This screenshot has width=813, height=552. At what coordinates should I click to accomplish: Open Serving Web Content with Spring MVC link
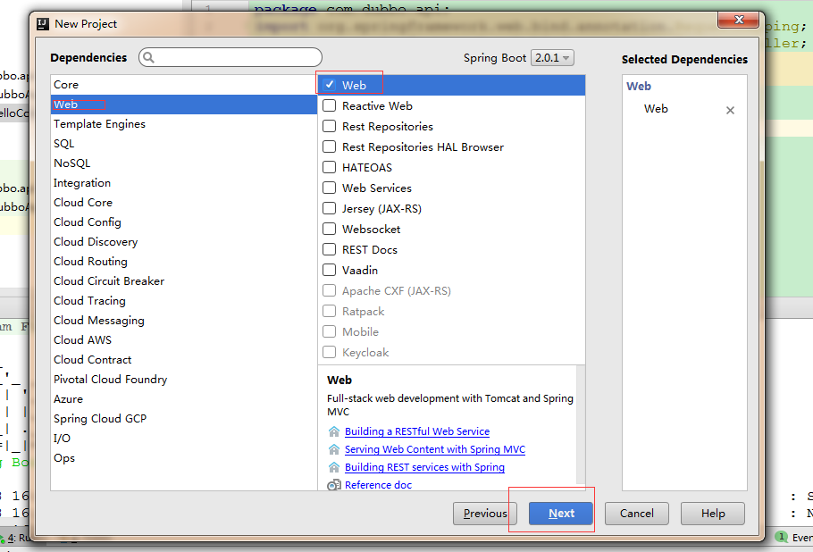435,449
